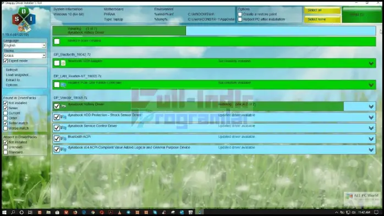Tick the Realtek PCIe GbE controller checkbox
Screen dimensions: 384x216
point(57,85)
